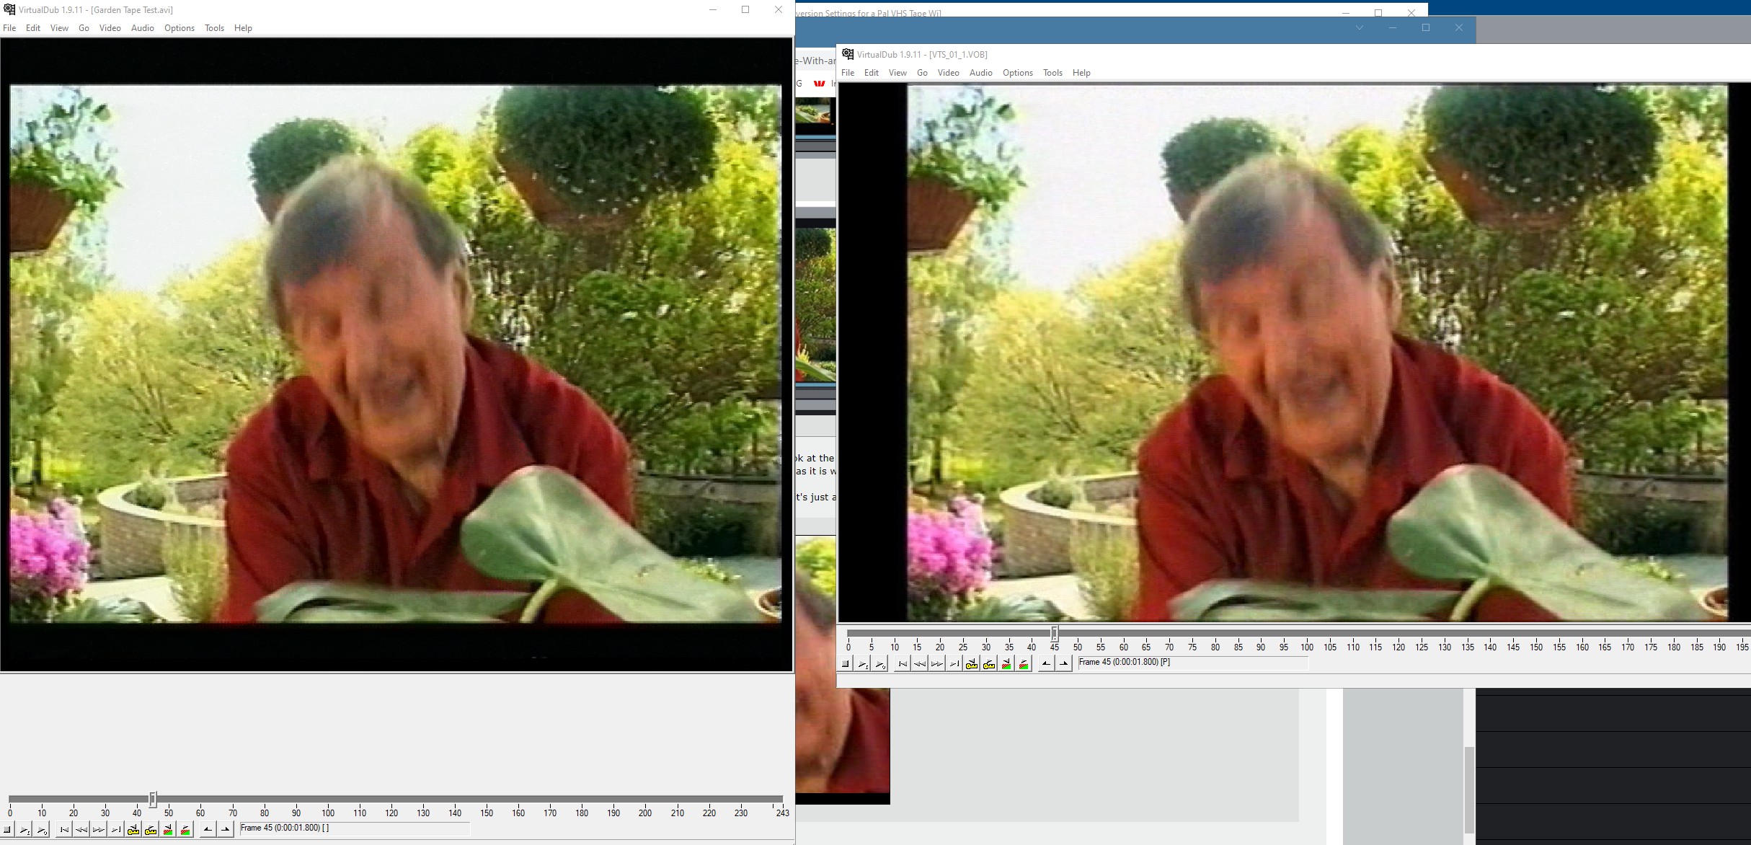Viewport: 1751px width, 845px height.
Task: Jump to end in Garden Tape Test window
Action: (x=116, y=830)
